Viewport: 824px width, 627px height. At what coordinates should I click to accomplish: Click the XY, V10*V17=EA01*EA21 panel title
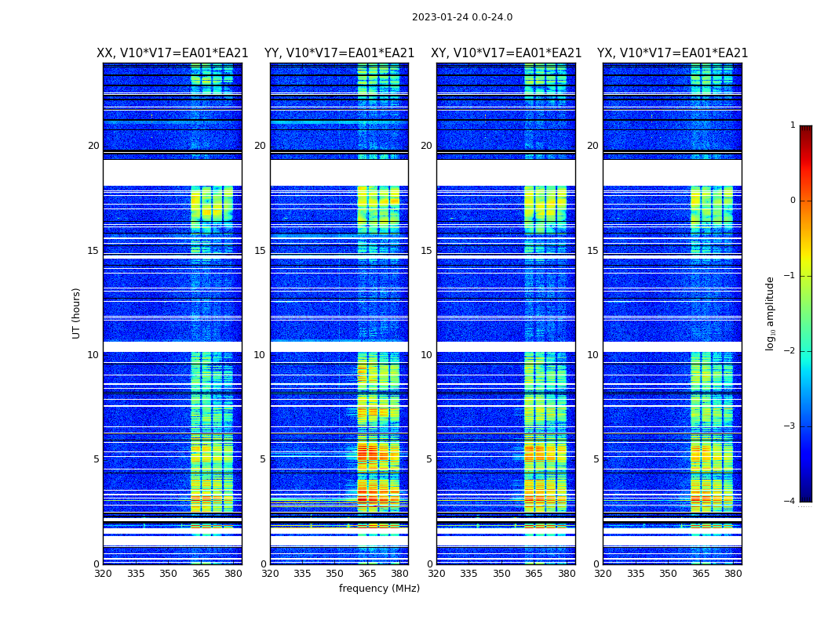pos(506,53)
